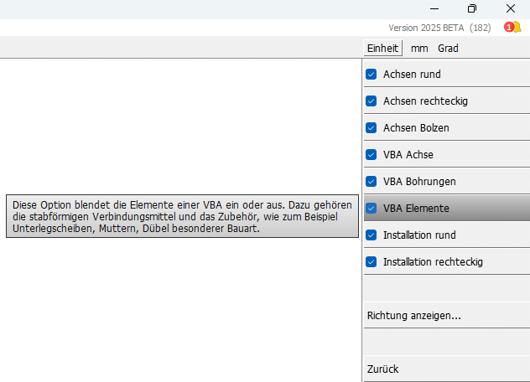Select the Grad angle unit
Image resolution: width=530 pixels, height=382 pixels.
pyautogui.click(x=448, y=49)
